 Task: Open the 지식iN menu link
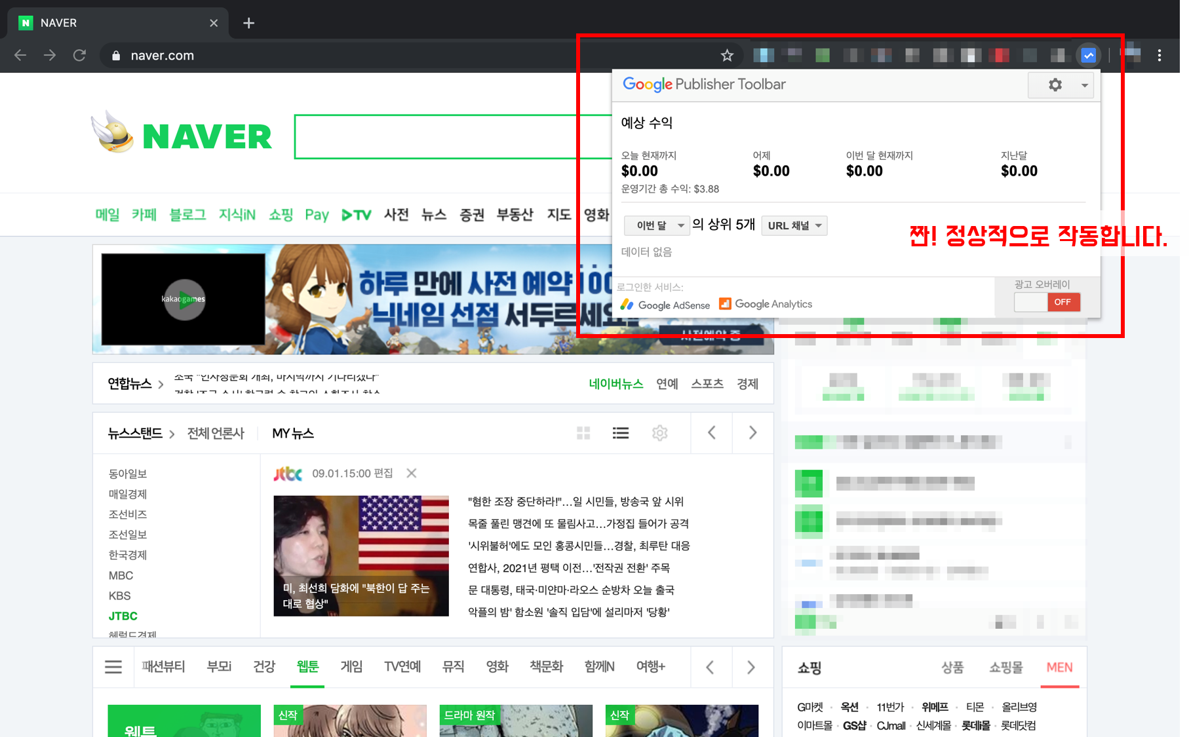click(x=237, y=214)
